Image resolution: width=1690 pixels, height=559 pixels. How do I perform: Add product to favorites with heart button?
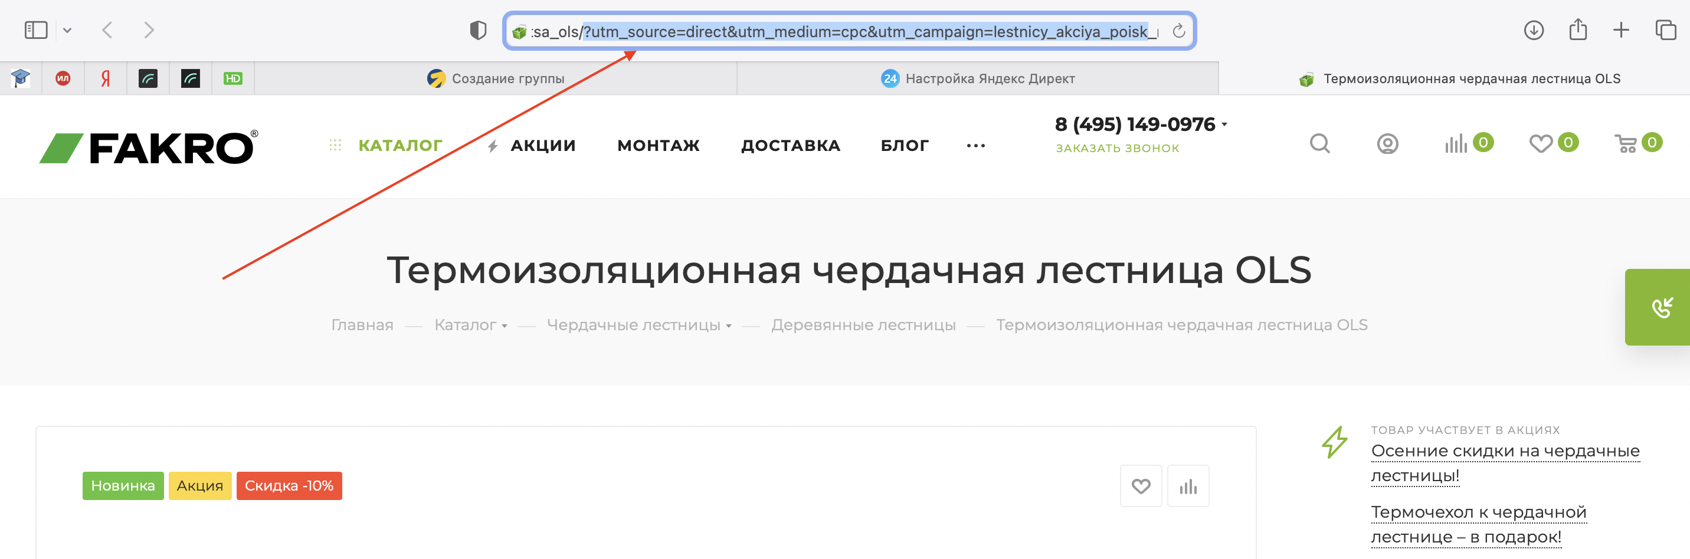coord(1141,486)
